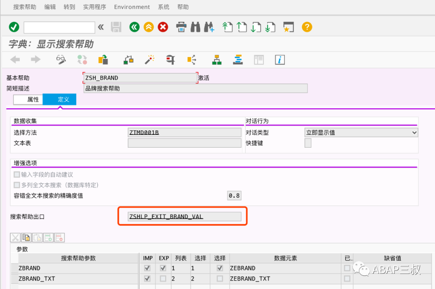Click the grey next-object right arrow
This screenshot has height=289, width=435.
35,59
